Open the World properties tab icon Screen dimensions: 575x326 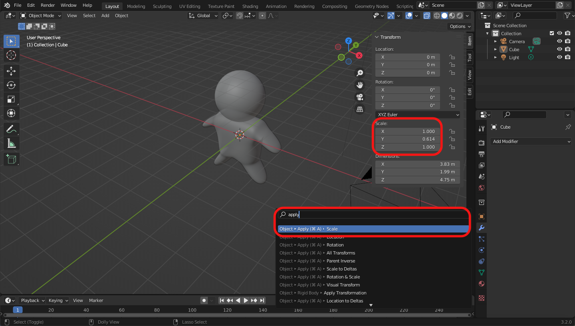[482, 188]
